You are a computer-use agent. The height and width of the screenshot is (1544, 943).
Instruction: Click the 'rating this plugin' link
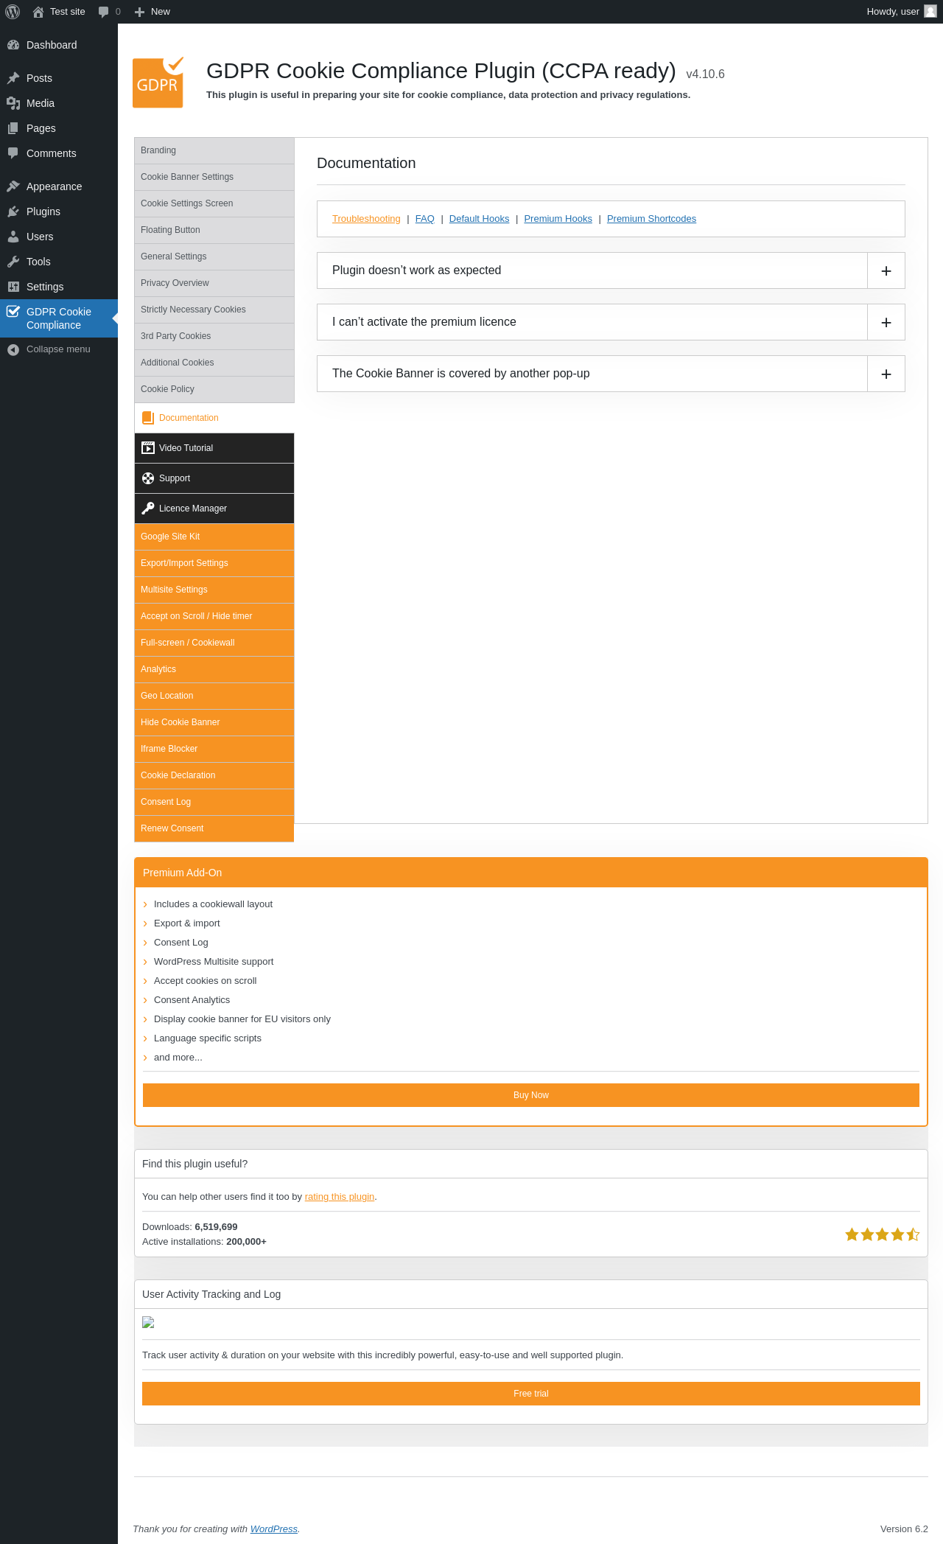pyautogui.click(x=340, y=1197)
